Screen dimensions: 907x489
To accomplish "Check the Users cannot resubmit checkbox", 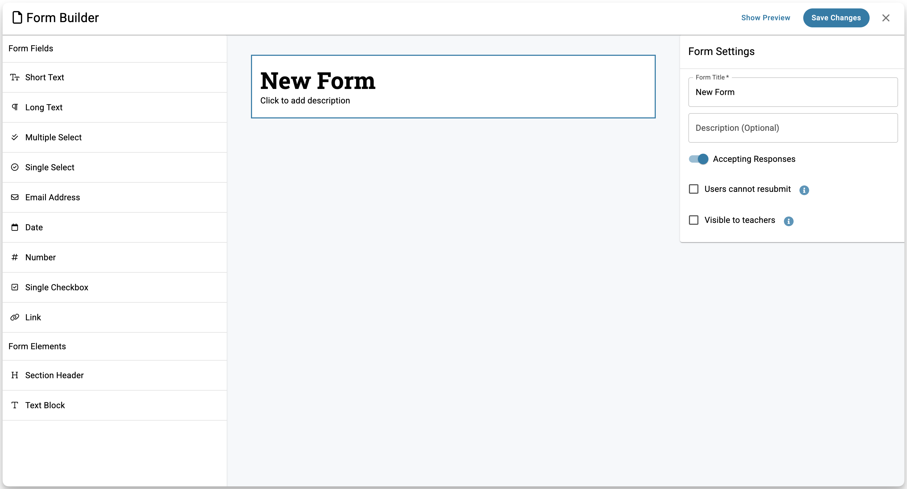I will 694,189.
